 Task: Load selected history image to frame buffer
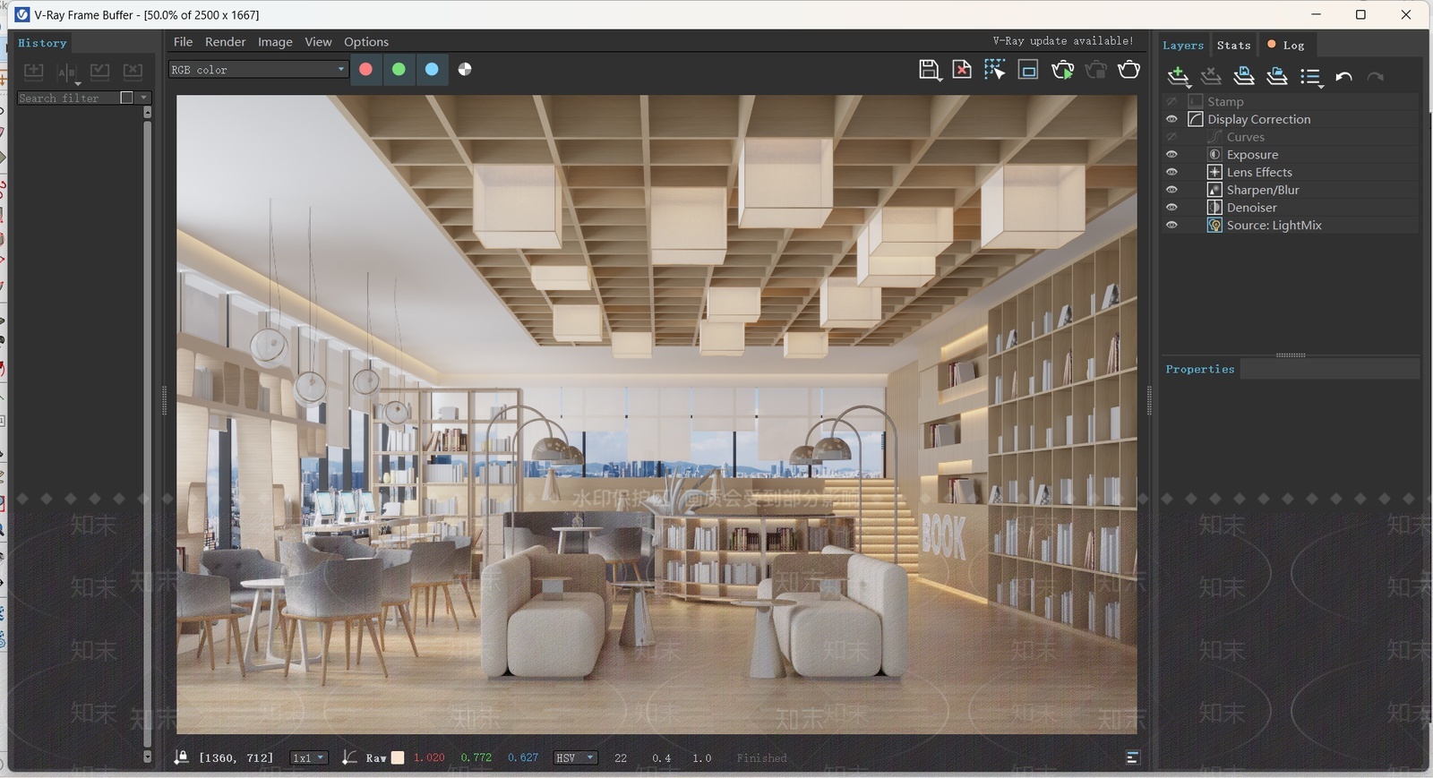click(100, 71)
